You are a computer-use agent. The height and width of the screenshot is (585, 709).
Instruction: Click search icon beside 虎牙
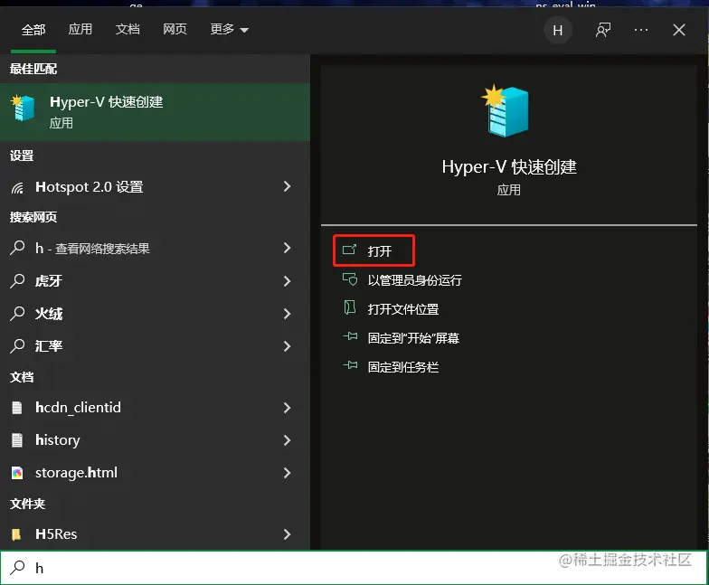coord(17,280)
